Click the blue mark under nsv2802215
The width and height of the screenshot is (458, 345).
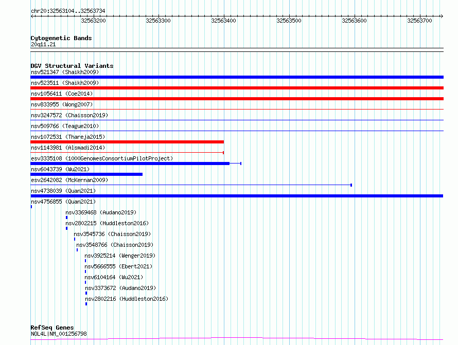coord(66,228)
